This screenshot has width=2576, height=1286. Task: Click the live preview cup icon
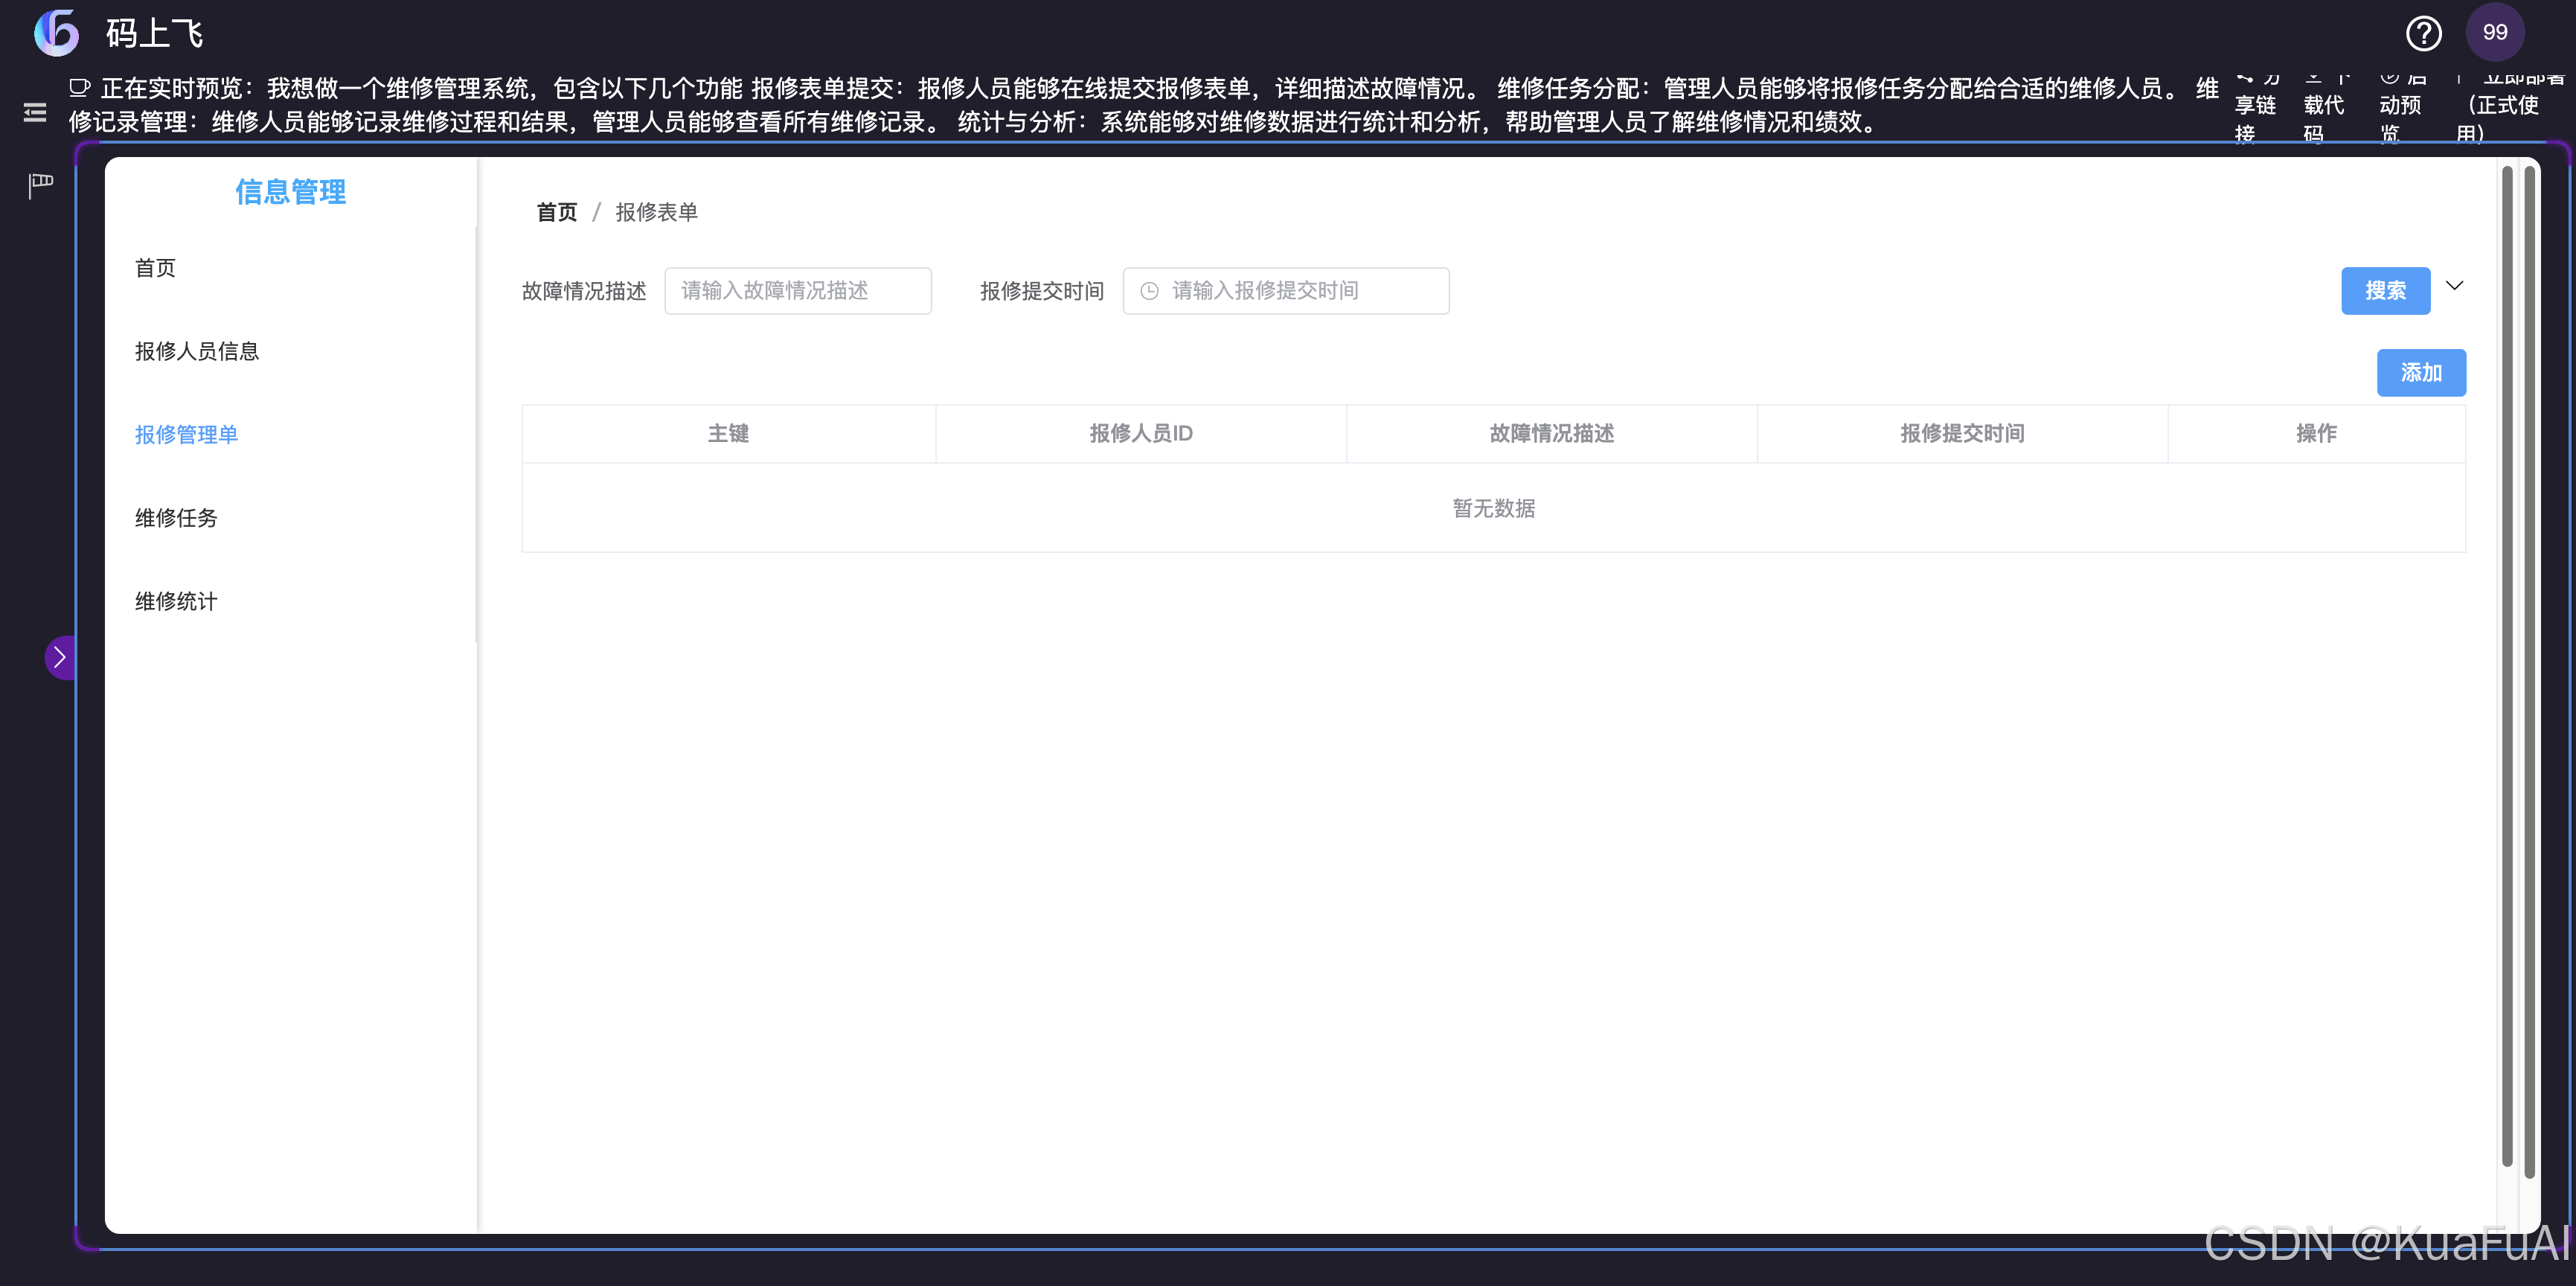click(x=80, y=88)
